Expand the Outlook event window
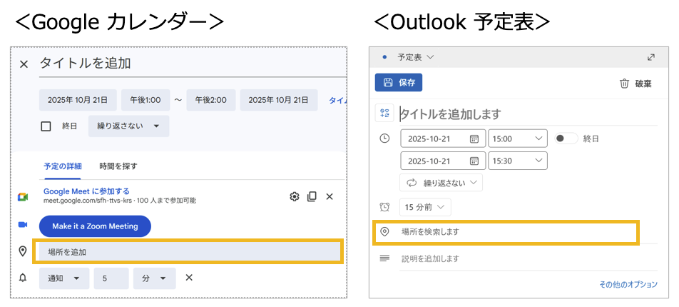Screen dimensions: 679x307 point(650,57)
